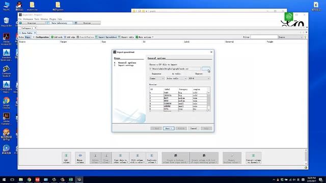Viewport: 326px width, 183px height.
Task: Expand the Separator dropdown set to Comma
Action: click(157, 78)
